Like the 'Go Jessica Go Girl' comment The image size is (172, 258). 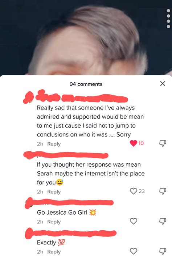pyautogui.click(x=134, y=221)
